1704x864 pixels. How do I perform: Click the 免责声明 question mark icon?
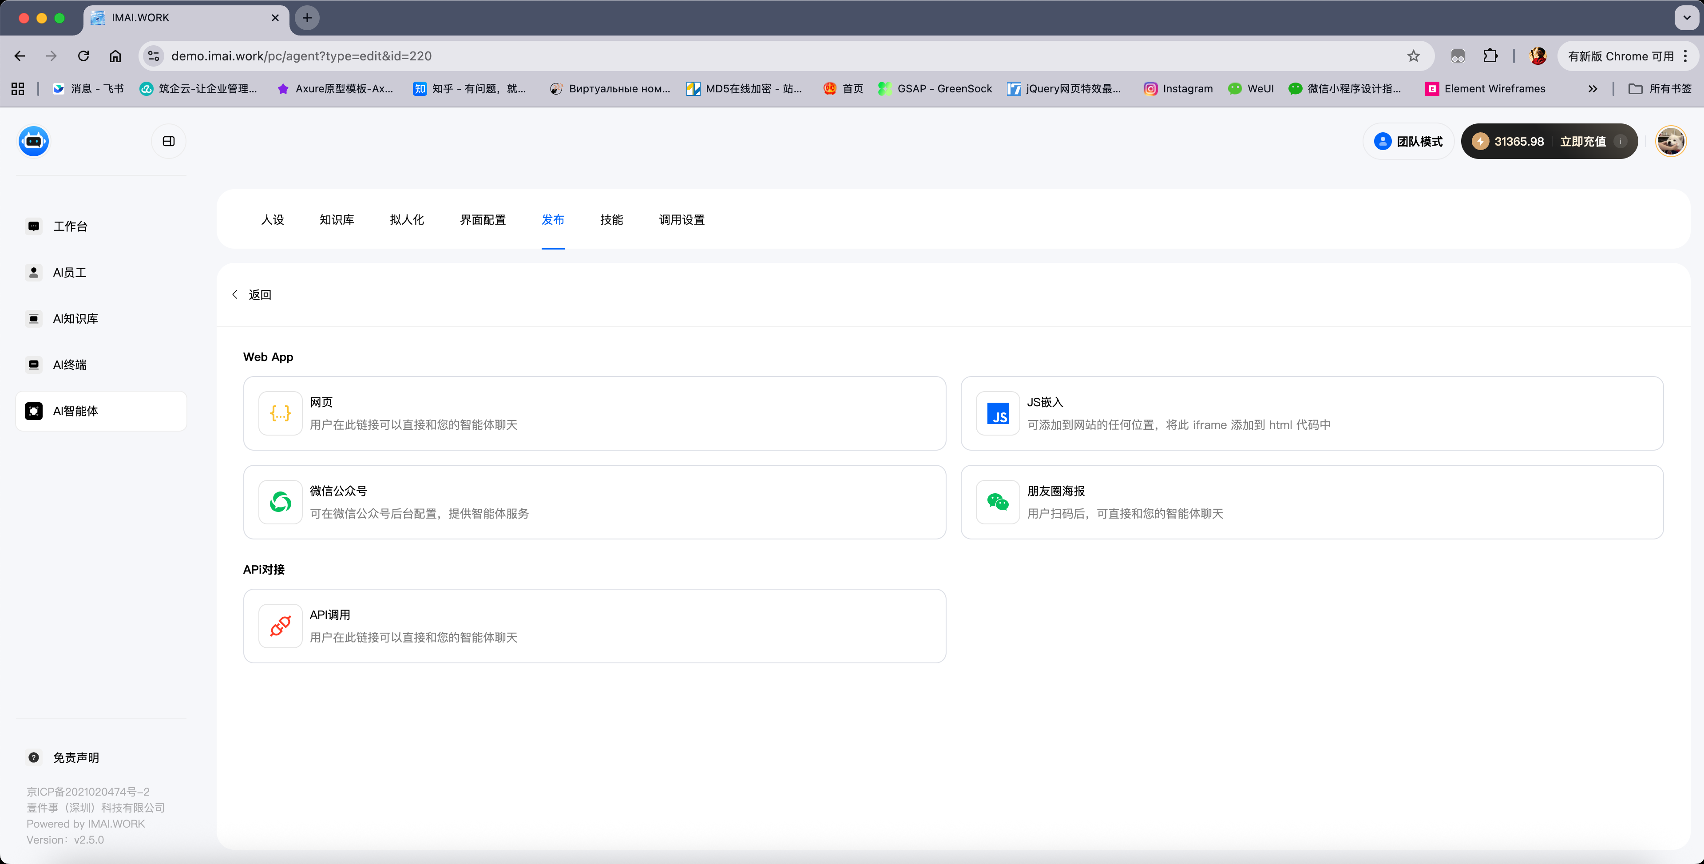(x=33, y=757)
